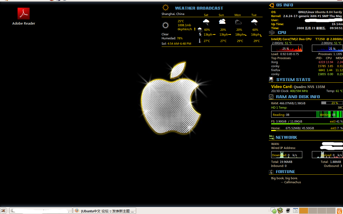343x214 pixels.
Task: Switch to the Ubuntu中文 论坛 Firefox window
Action: click(x=105, y=211)
